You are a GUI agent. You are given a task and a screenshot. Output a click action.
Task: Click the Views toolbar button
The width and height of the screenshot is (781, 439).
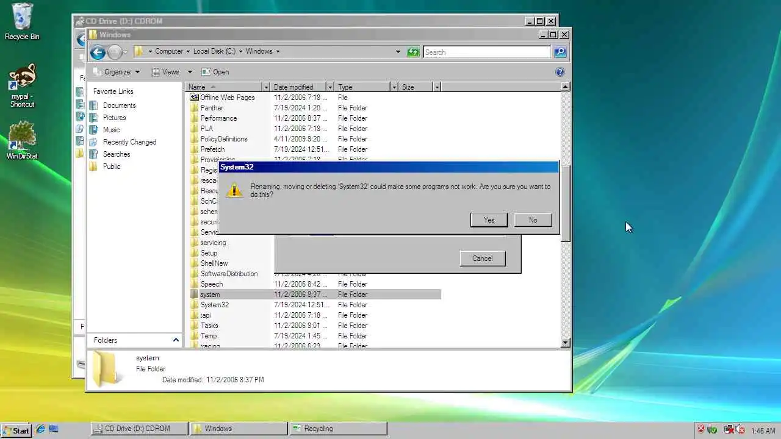[x=165, y=72]
